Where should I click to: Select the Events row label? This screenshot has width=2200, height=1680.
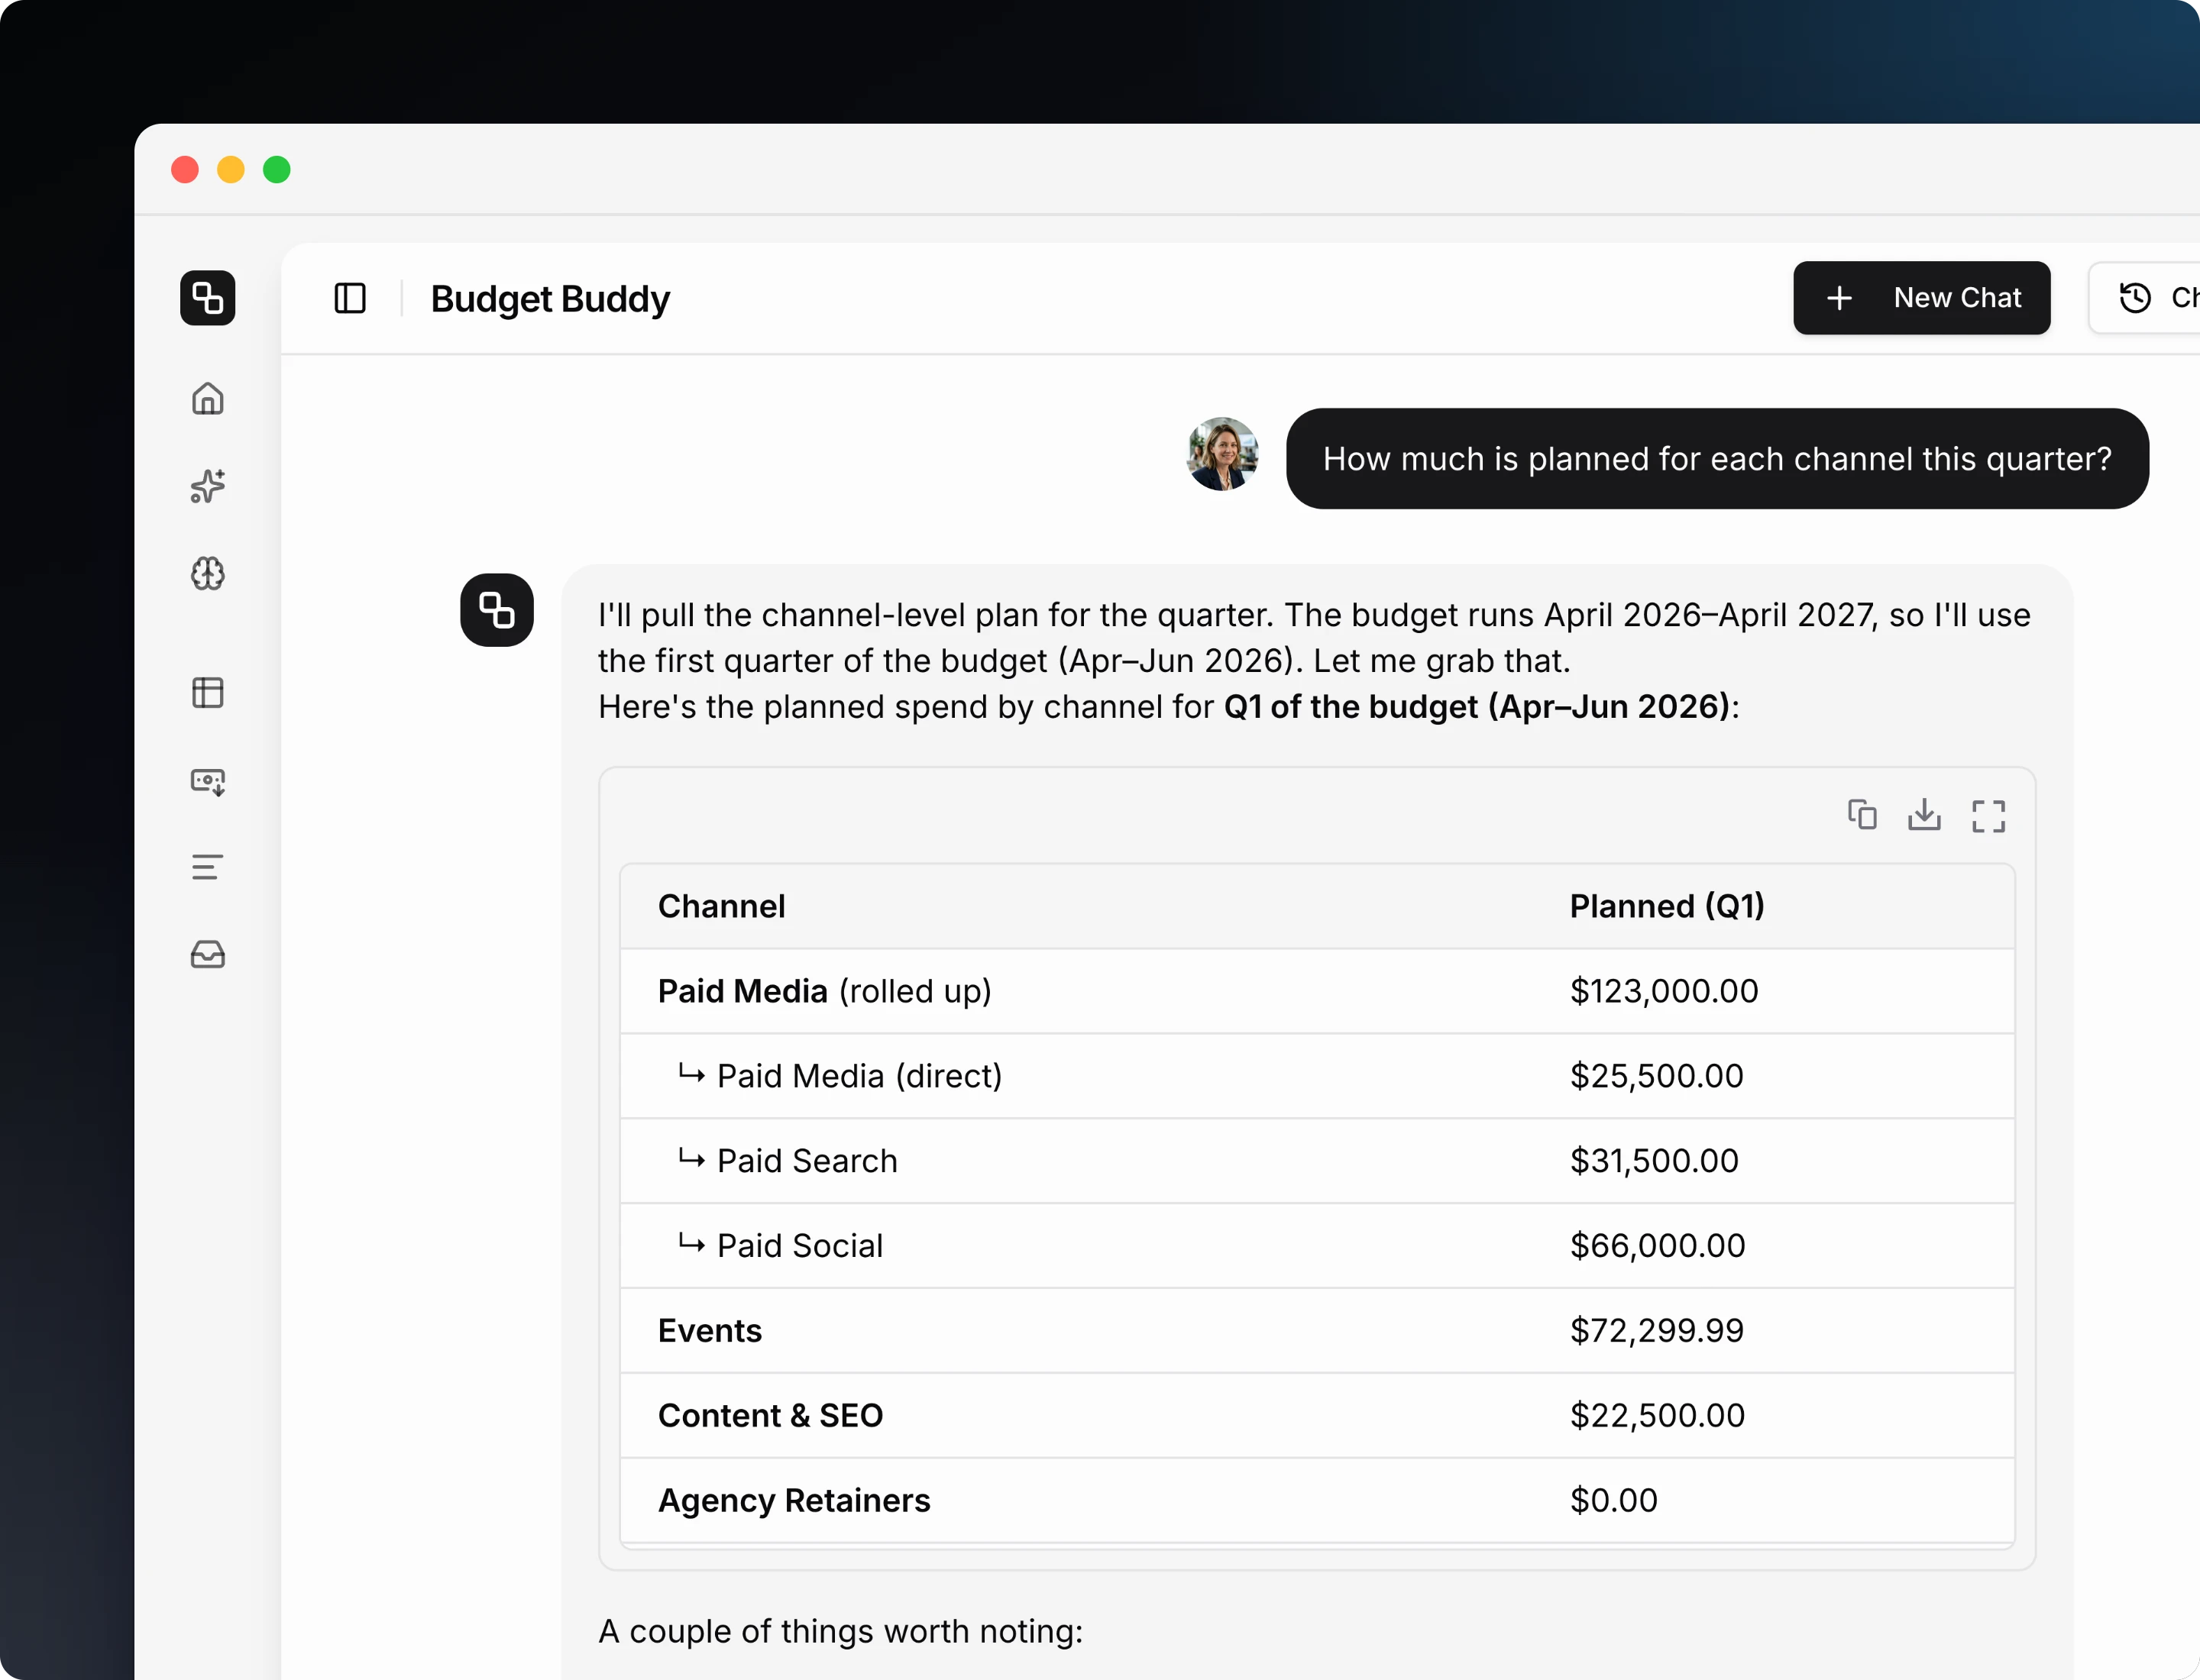(710, 1331)
